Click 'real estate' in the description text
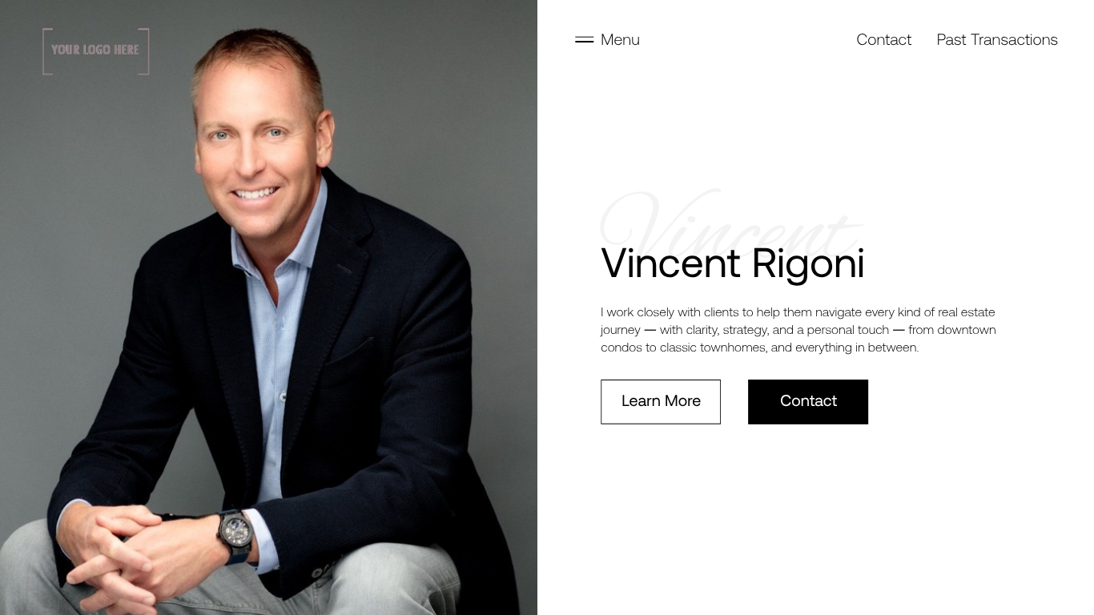This screenshot has height=615, width=1094. pyautogui.click(x=966, y=312)
